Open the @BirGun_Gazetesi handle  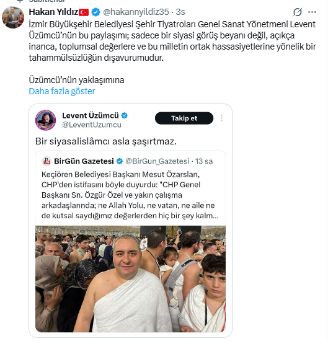(x=157, y=161)
